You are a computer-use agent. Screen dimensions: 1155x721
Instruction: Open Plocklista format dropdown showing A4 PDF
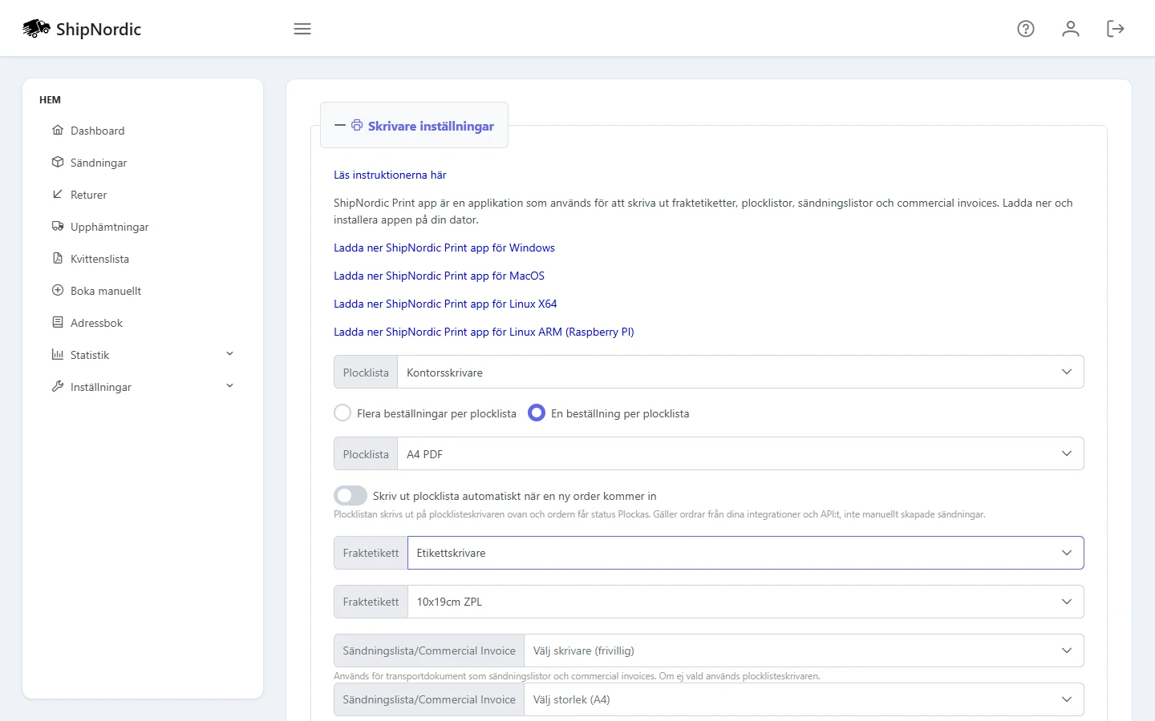point(740,453)
